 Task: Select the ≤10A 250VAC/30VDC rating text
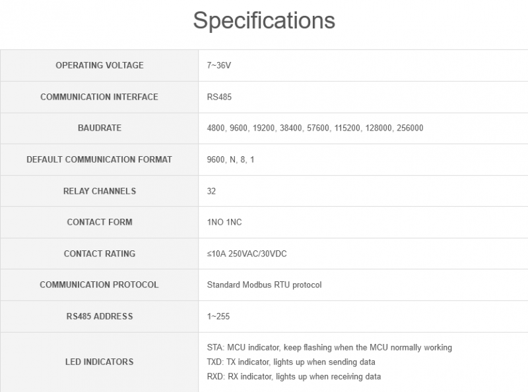[x=247, y=254]
